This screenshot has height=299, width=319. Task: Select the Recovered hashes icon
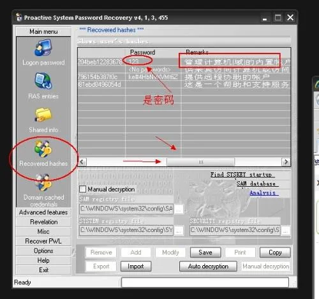click(43, 149)
